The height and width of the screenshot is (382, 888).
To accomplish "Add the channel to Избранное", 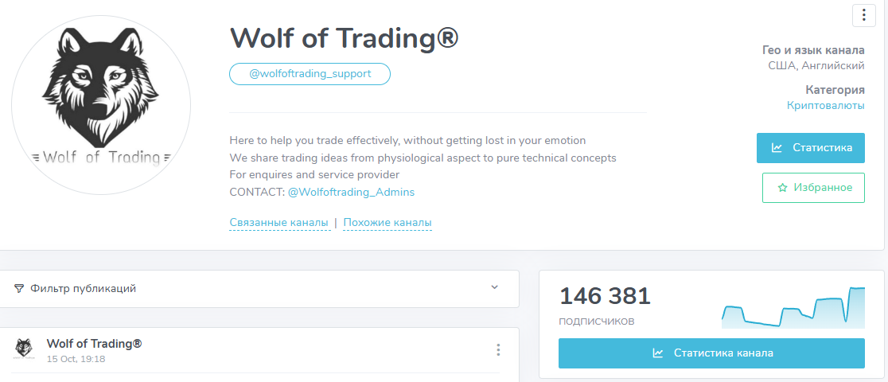I will point(813,188).
